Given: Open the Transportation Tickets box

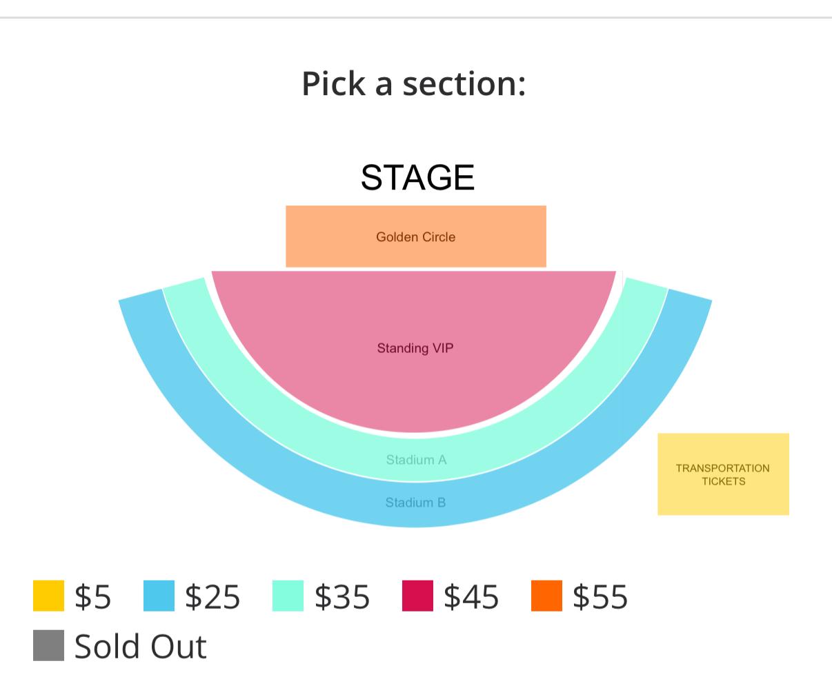Looking at the screenshot, I should [x=723, y=474].
